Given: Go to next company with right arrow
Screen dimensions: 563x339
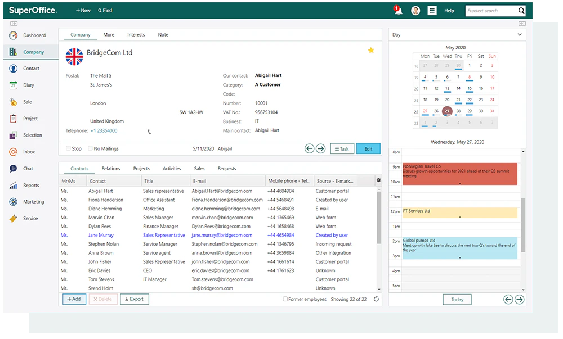Looking at the screenshot, I should tap(321, 148).
